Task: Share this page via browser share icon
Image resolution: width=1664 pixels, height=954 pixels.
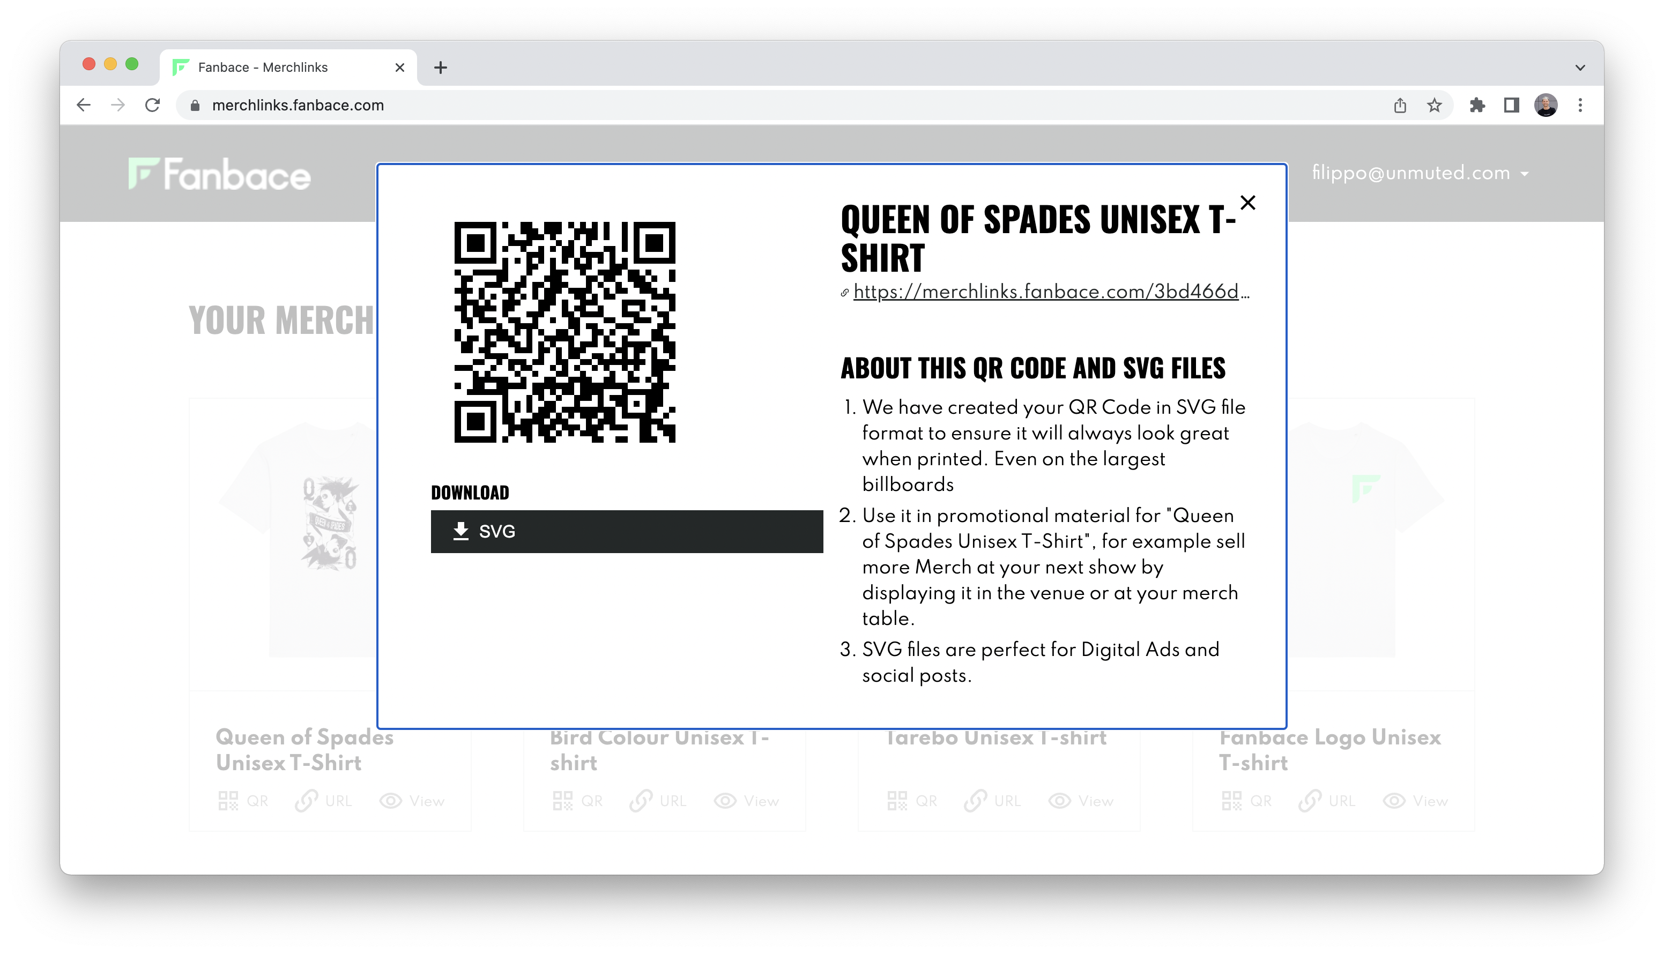Action: [1400, 105]
